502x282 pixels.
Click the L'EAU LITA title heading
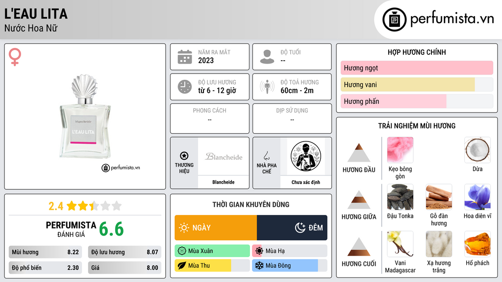(36, 14)
